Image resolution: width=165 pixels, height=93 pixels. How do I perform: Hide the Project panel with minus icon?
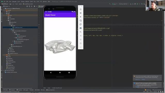tap(37, 6)
